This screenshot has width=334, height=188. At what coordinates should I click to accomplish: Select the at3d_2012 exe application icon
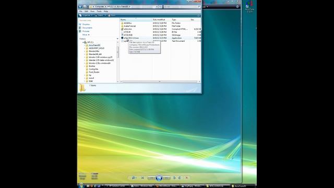pyautogui.click(x=122, y=38)
